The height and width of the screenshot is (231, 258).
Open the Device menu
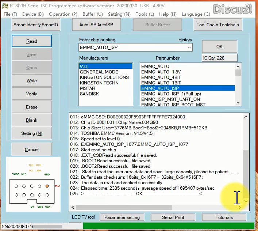coord(33,14)
